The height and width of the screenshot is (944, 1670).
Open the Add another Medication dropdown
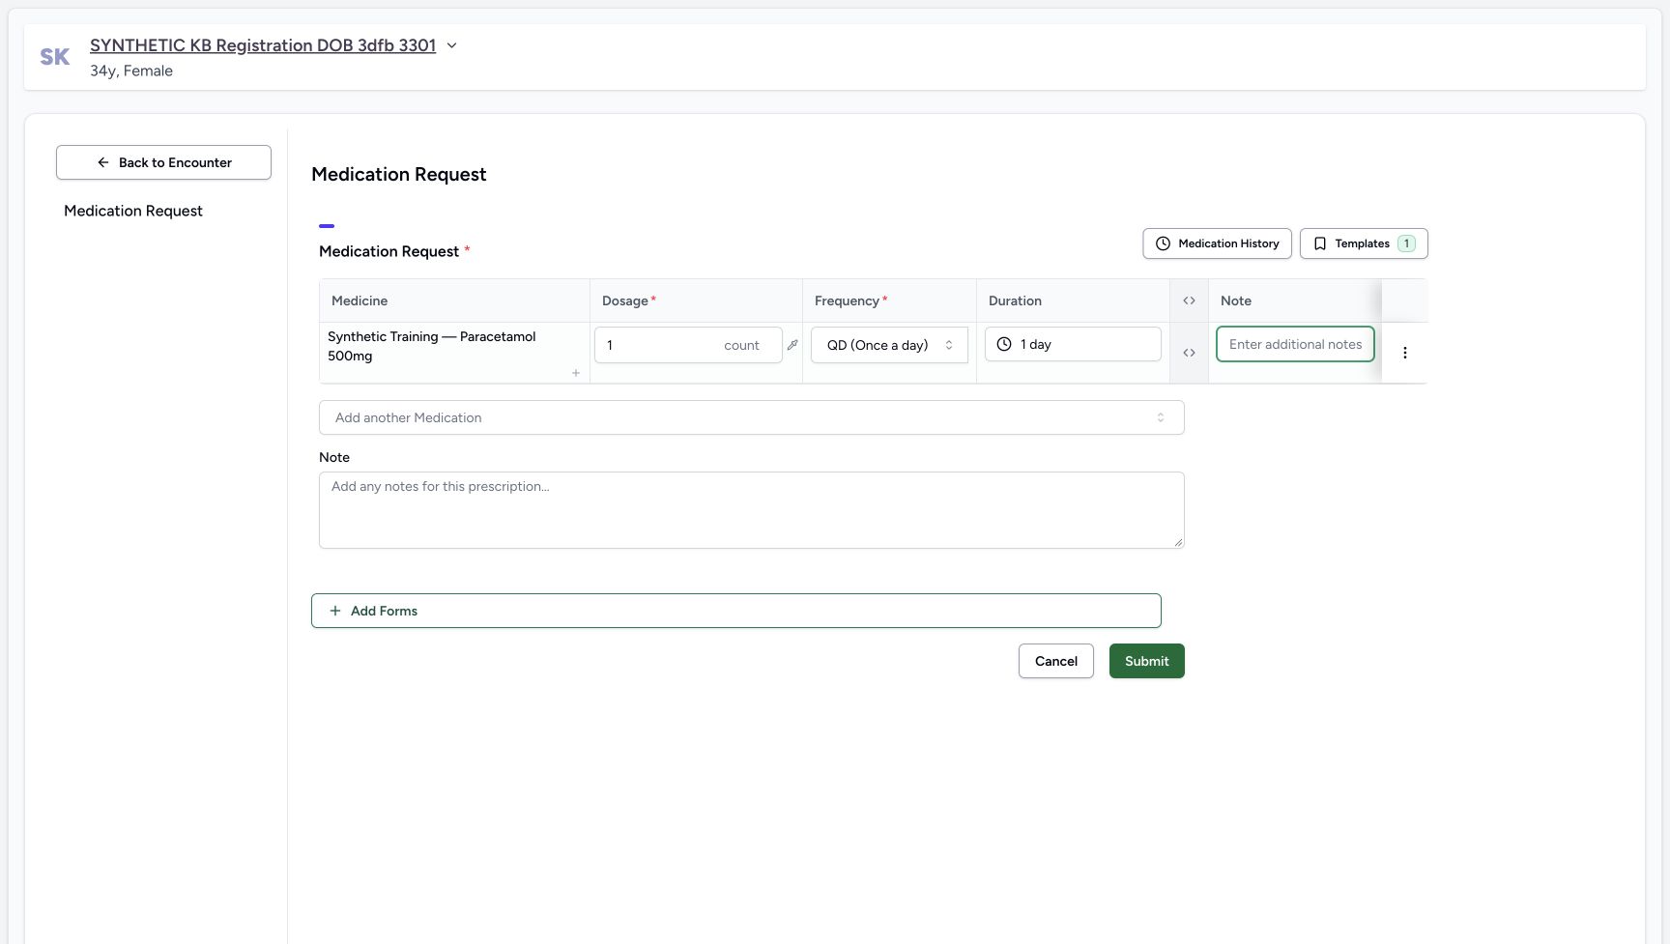click(752, 417)
